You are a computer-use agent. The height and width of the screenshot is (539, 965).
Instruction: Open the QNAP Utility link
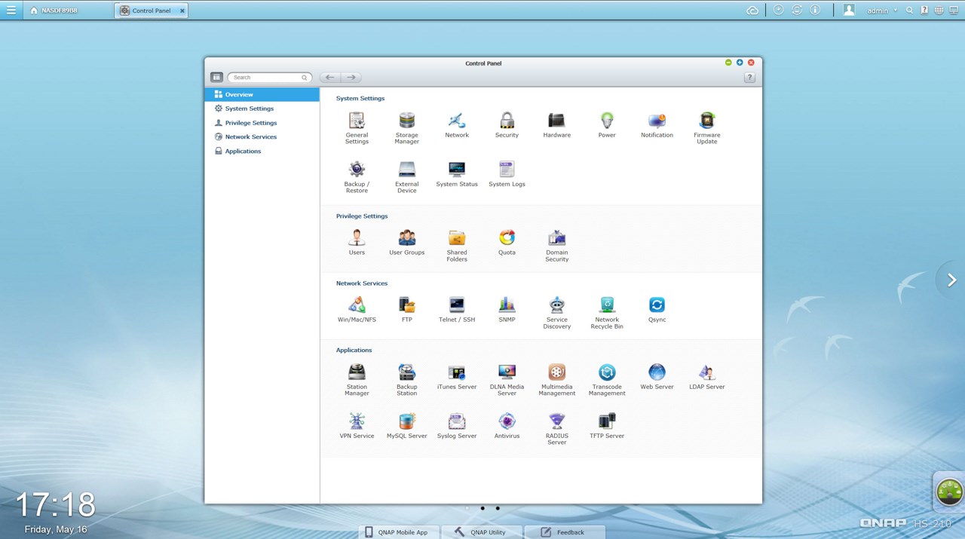[480, 532]
